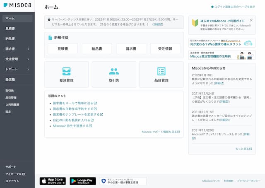Open 詳細 link for Androidアプリ release news
Image resolution: width=265 pixels, height=188 pixels.
click(246, 134)
